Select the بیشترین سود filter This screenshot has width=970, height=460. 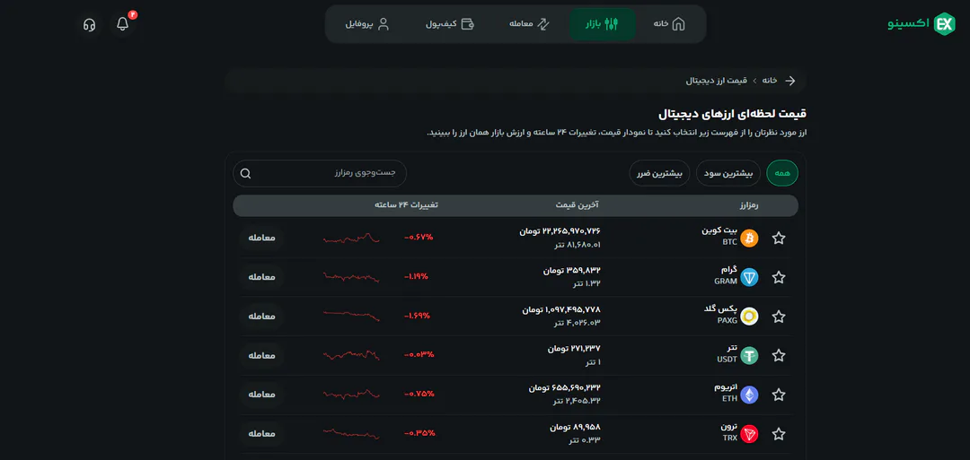click(728, 173)
